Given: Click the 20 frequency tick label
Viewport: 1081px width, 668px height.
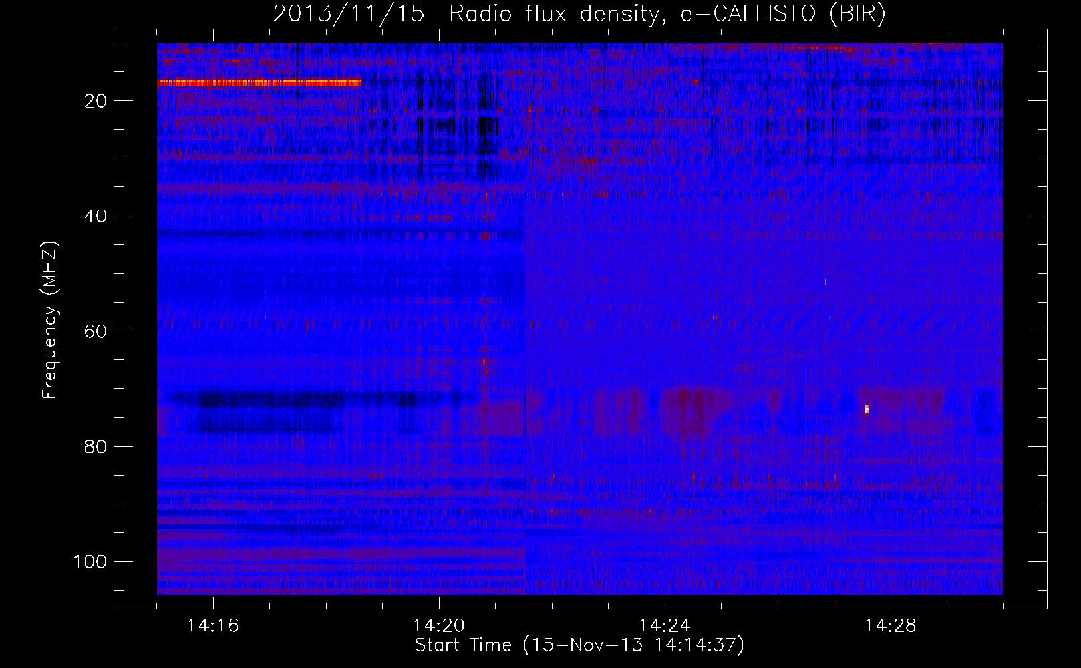Looking at the screenshot, I should [96, 101].
